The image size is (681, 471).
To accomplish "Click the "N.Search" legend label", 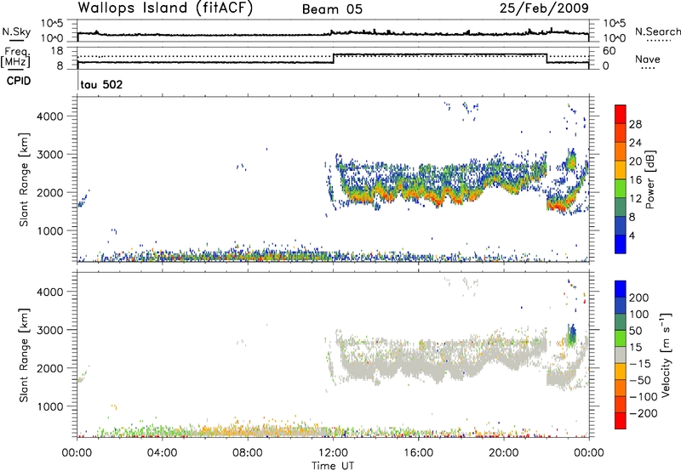I will [x=657, y=31].
